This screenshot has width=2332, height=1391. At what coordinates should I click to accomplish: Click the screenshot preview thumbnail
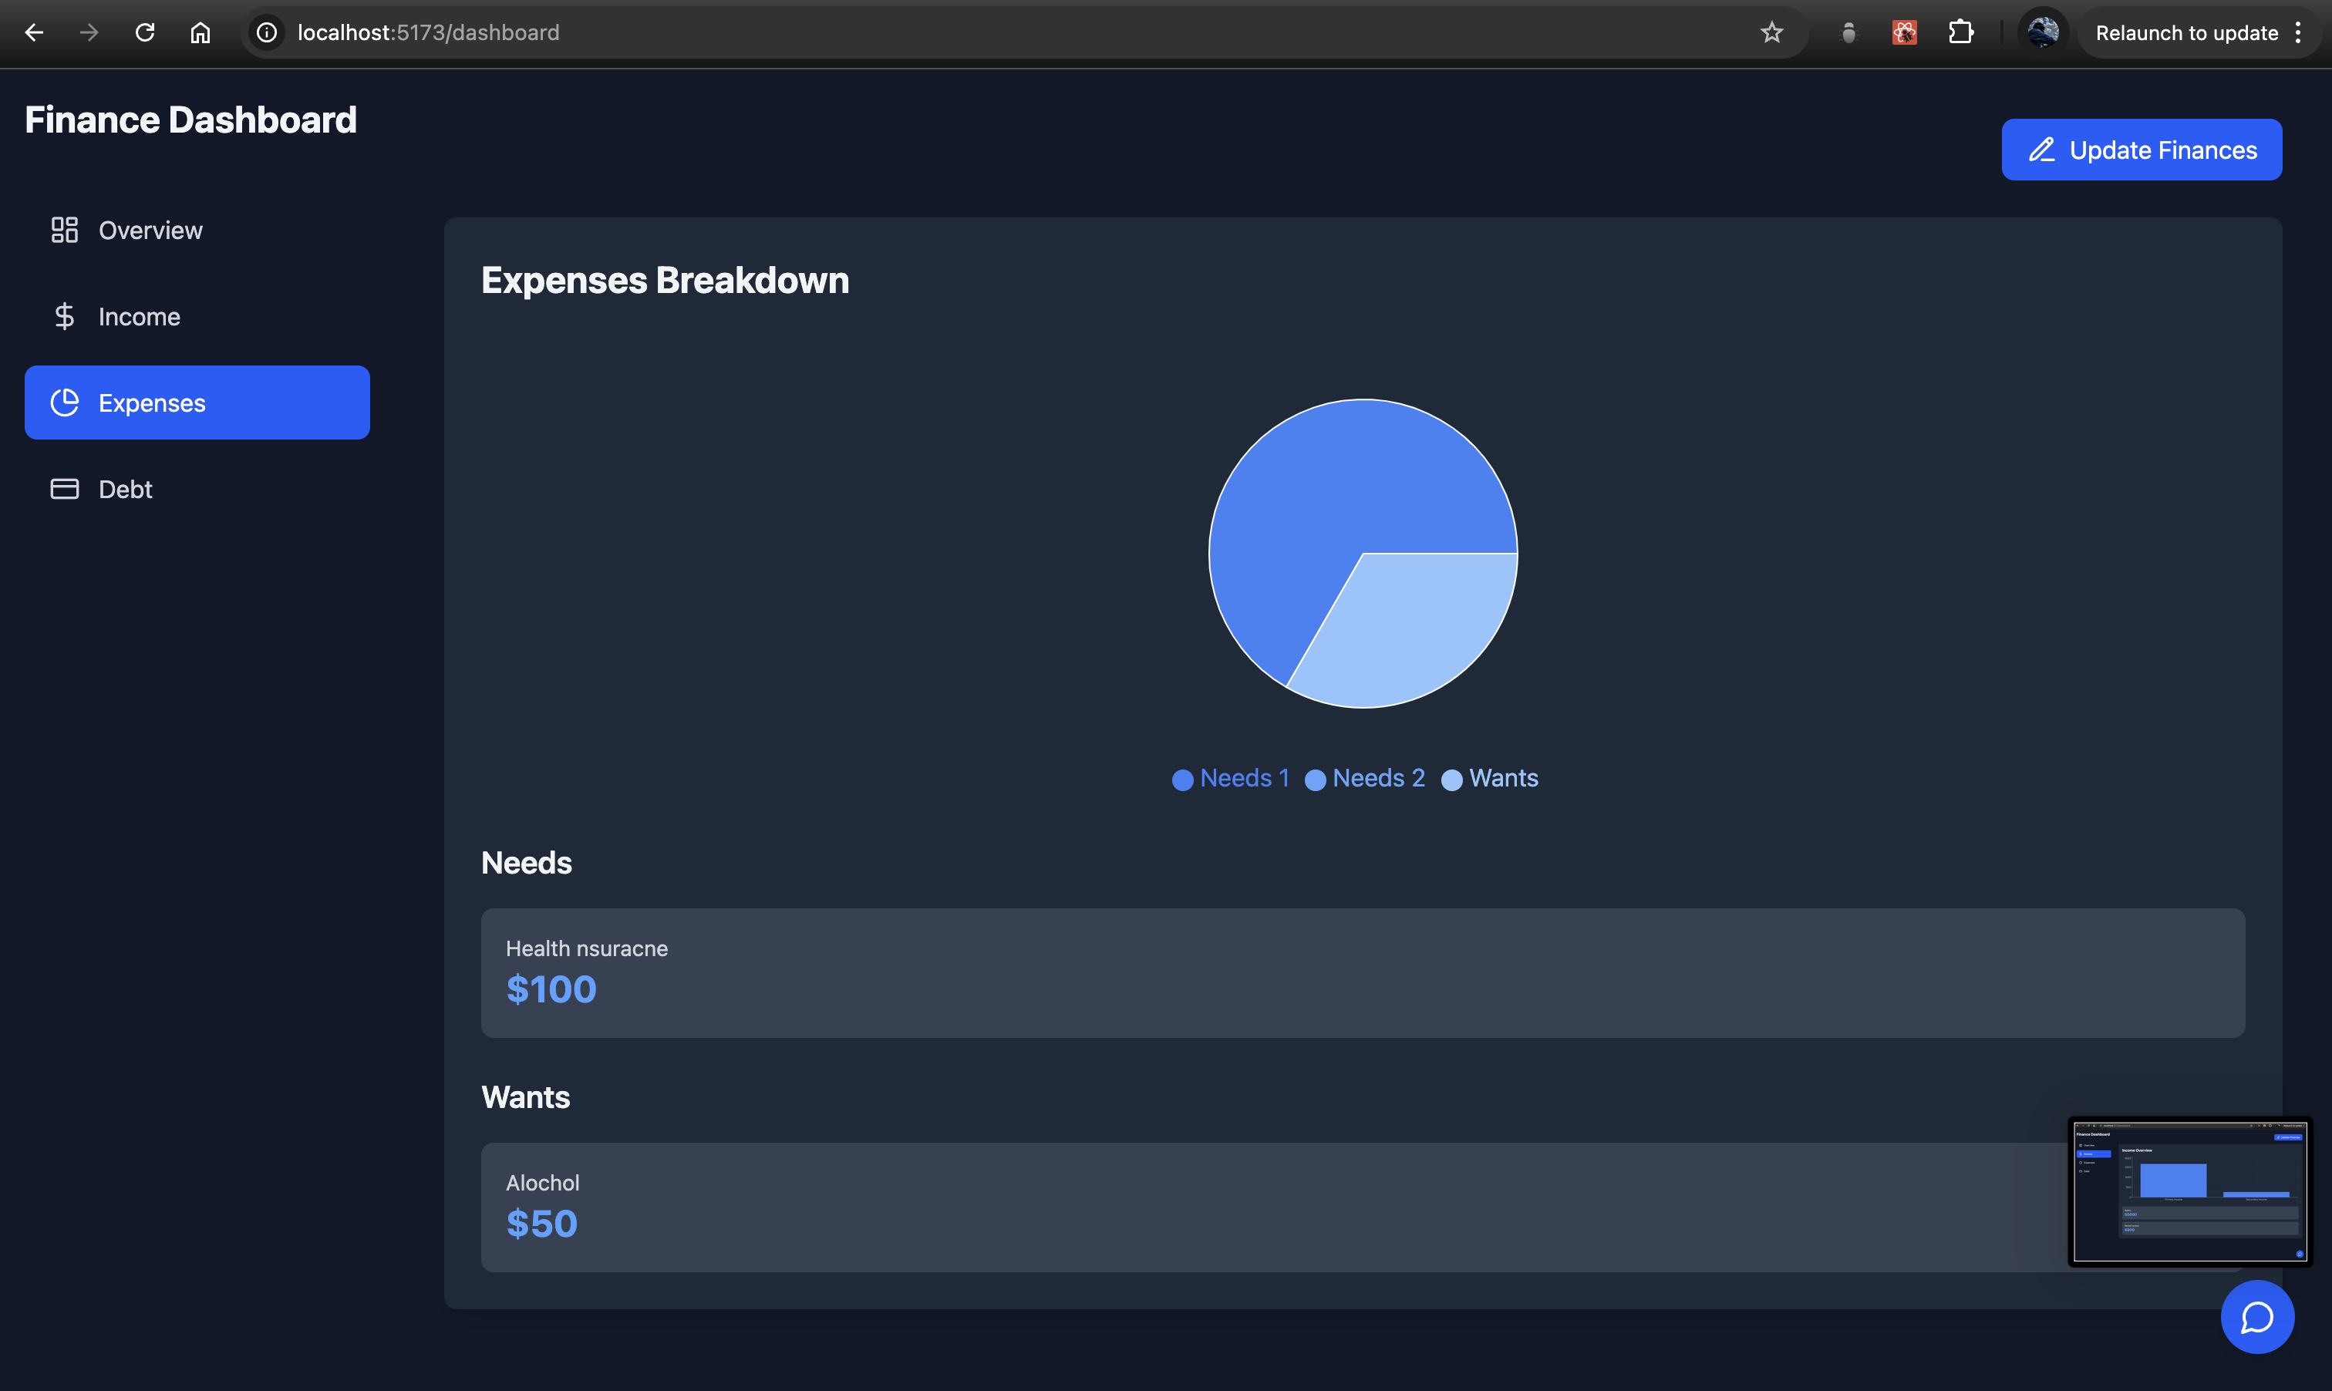click(x=2189, y=1191)
